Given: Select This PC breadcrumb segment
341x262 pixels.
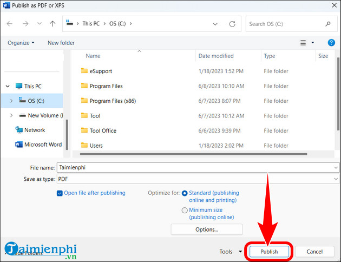Looking at the screenshot, I should coord(91,23).
